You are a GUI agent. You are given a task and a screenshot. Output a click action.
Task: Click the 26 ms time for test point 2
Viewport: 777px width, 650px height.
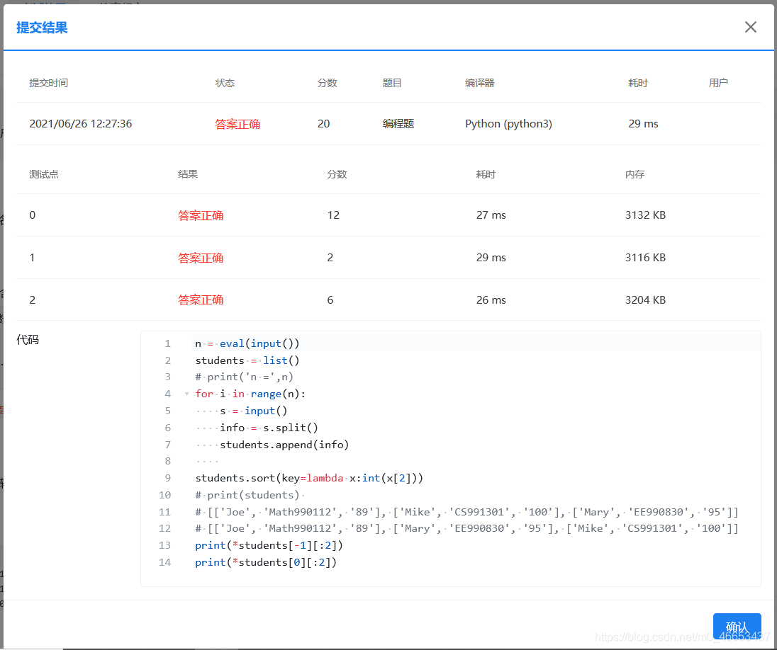tap(491, 300)
